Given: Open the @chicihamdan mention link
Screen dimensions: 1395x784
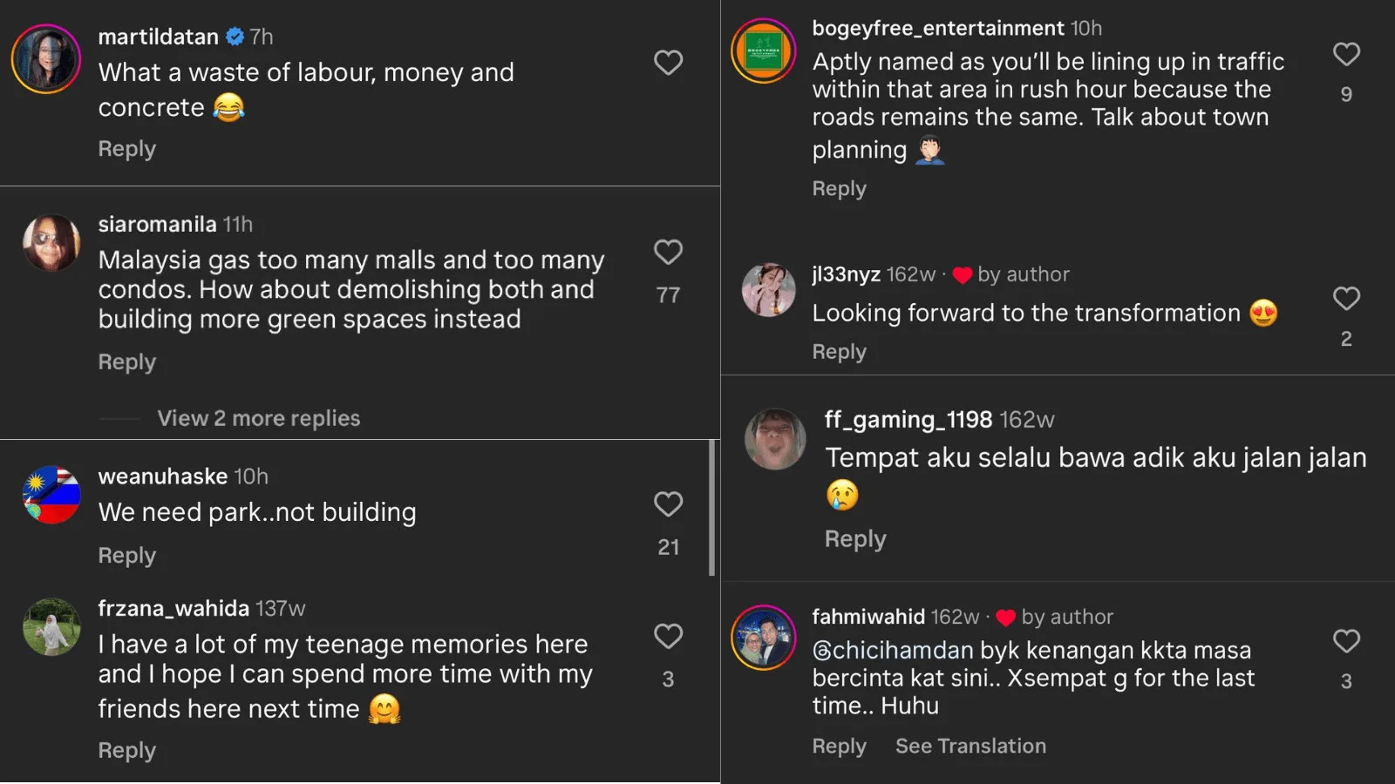Looking at the screenshot, I should (892, 651).
